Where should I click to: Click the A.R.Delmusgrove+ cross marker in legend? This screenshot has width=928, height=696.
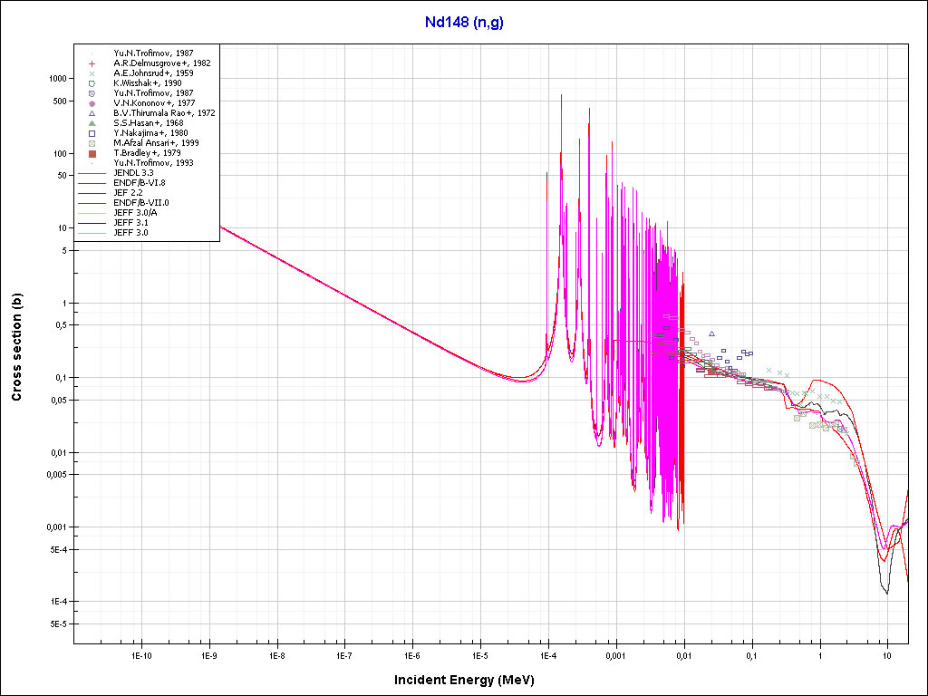click(92, 63)
